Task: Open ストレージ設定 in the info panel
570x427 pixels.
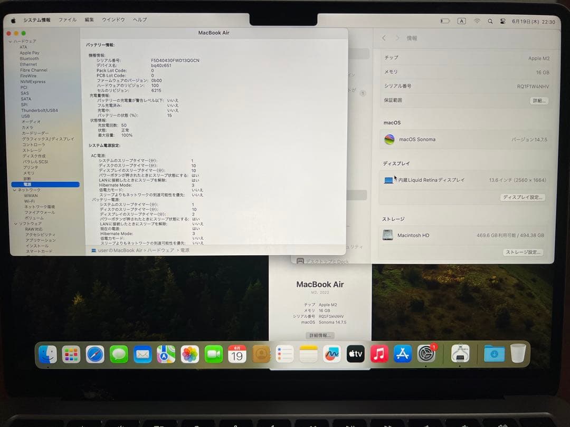Action: (524, 253)
